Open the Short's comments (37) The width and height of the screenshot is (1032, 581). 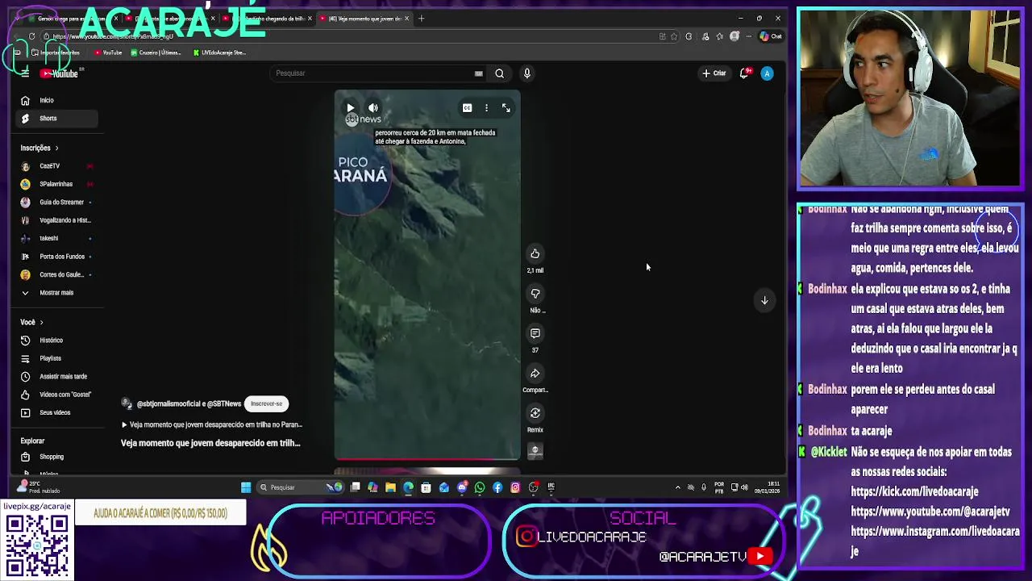tap(535, 333)
